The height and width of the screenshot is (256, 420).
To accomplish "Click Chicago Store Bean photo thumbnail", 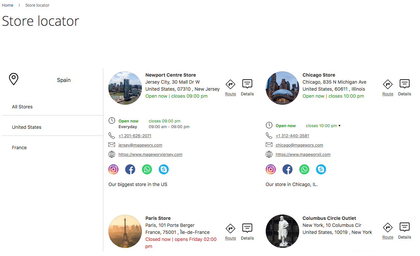I will tap(282, 88).
